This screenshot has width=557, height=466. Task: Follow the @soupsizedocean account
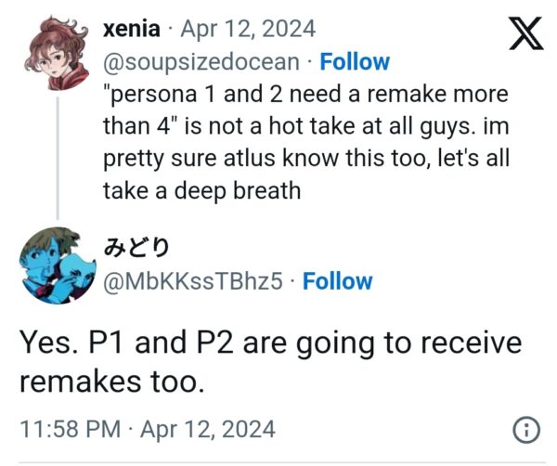tap(354, 61)
